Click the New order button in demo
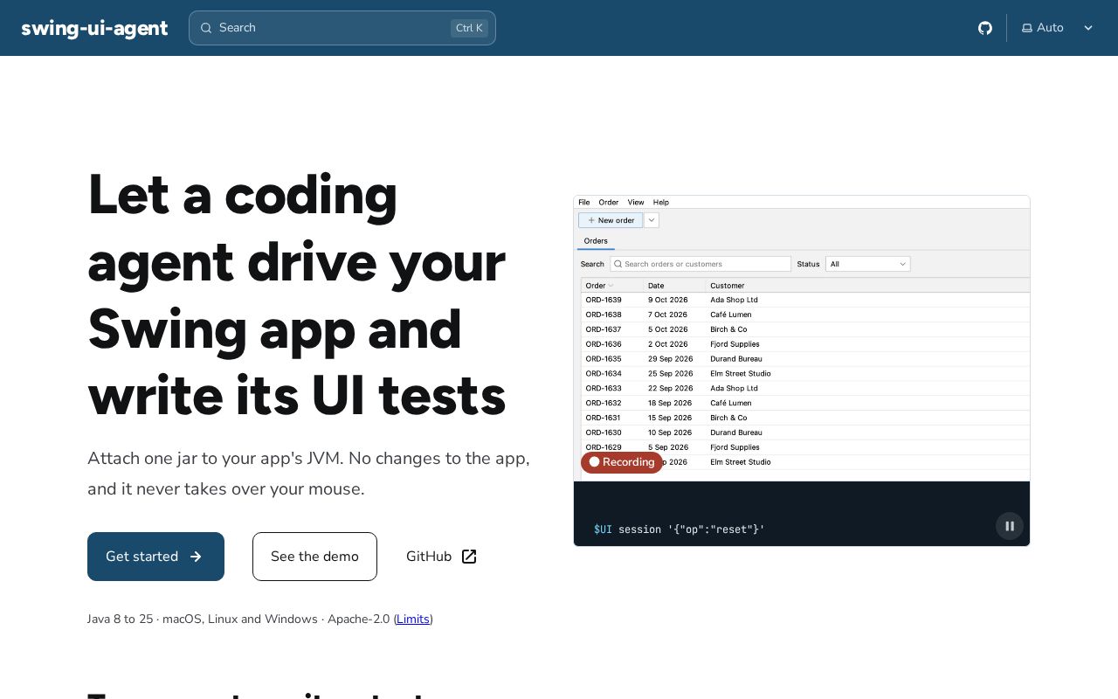 point(611,220)
